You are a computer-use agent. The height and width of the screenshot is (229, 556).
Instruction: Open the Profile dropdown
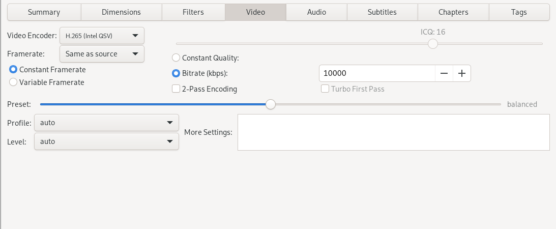click(106, 123)
